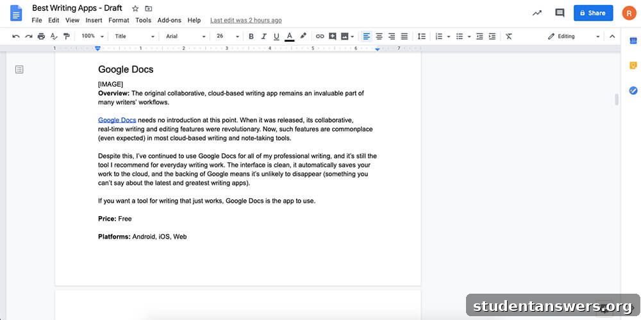Click the Undo arrow icon
This screenshot has width=641, height=320.
click(16, 37)
